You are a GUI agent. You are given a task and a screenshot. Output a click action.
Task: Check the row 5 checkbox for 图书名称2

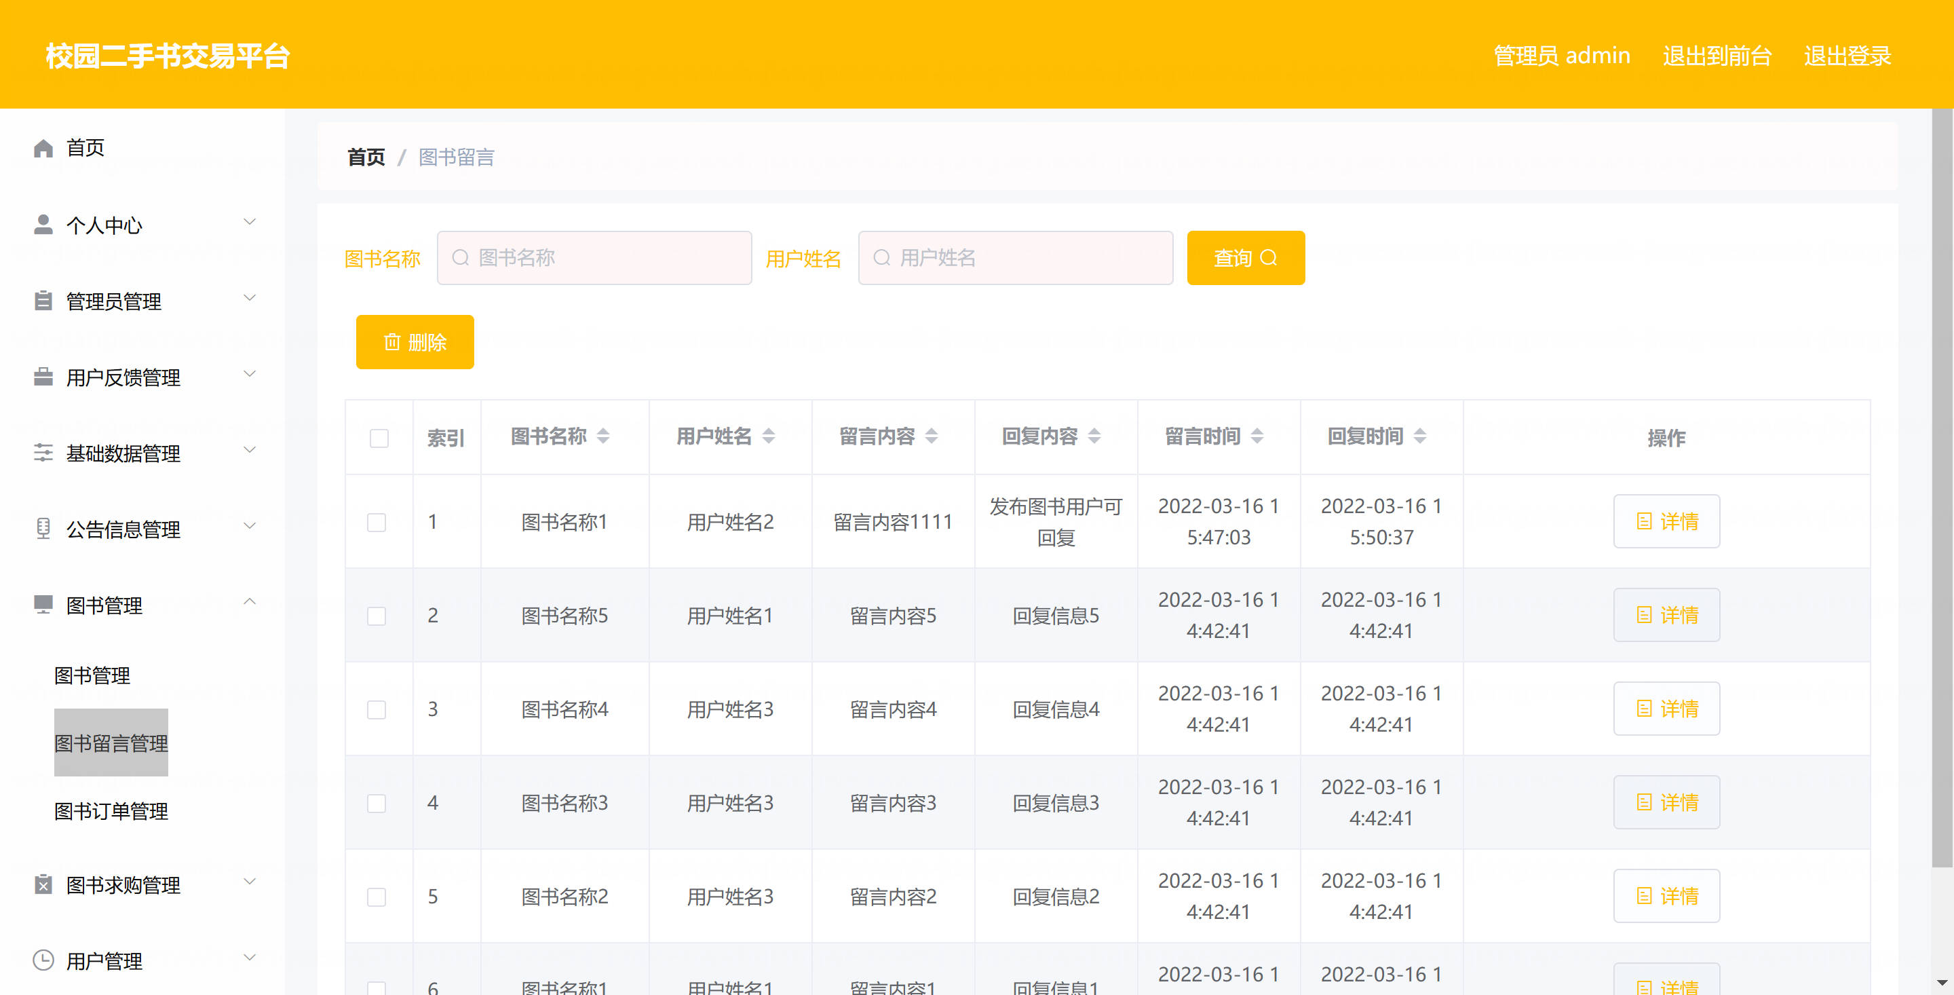377,897
